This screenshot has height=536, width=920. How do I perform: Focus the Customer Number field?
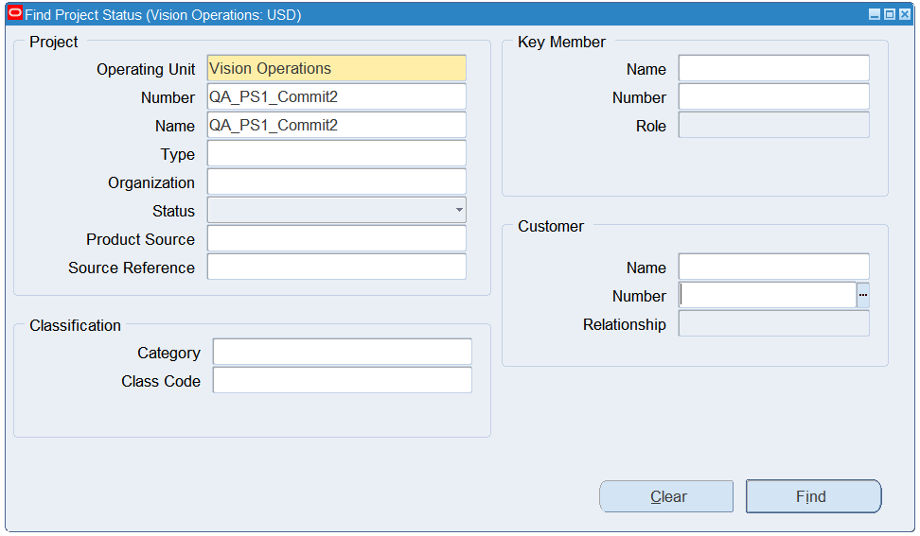click(x=768, y=295)
